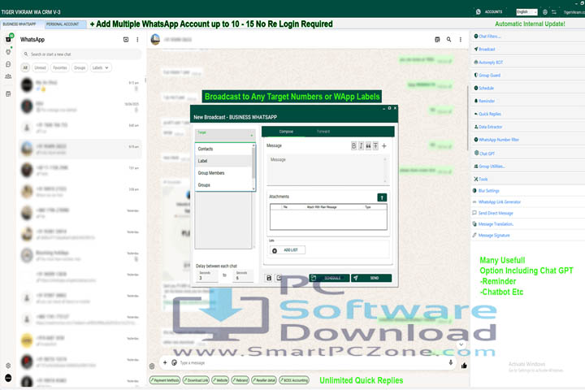
Task: Open the Communities sidebar icon
Action: click(x=8, y=76)
